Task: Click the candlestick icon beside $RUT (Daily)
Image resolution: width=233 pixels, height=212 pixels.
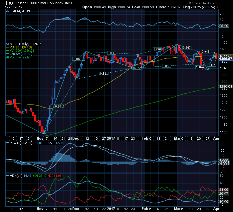Action: (8, 44)
